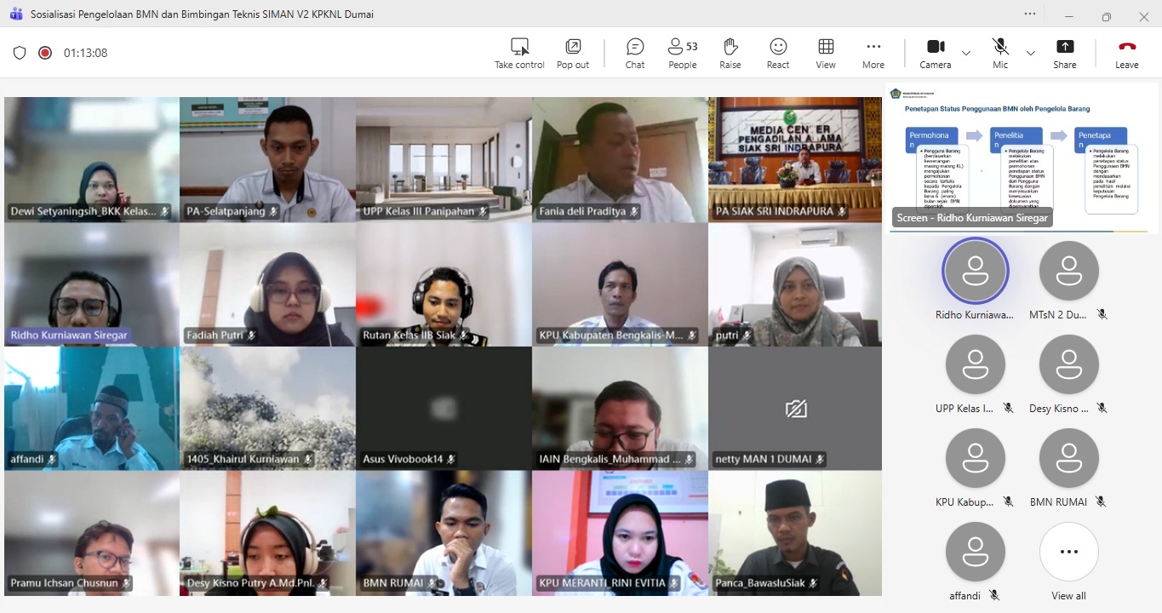Screen dimensions: 1162x613
Task: Toggle the Mic mute button
Action: click(1000, 53)
